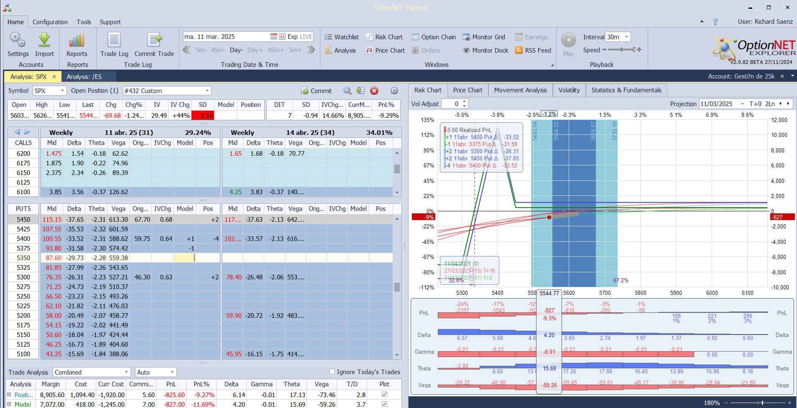Open the calendar picker in the trading date field
The height and width of the screenshot is (408, 797).
(273, 37)
